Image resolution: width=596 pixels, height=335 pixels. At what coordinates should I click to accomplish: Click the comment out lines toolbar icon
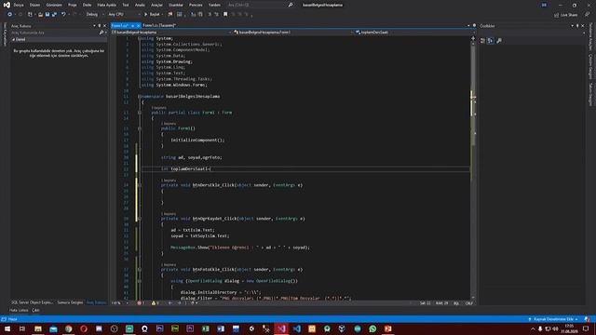[x=210, y=15]
